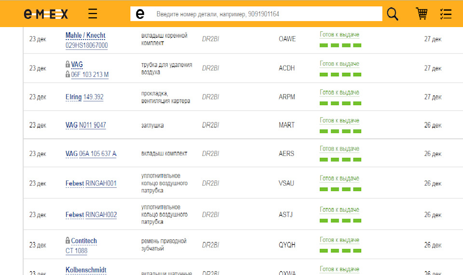
Task: Open VAG N011 9047 part link
Action: tap(93, 125)
